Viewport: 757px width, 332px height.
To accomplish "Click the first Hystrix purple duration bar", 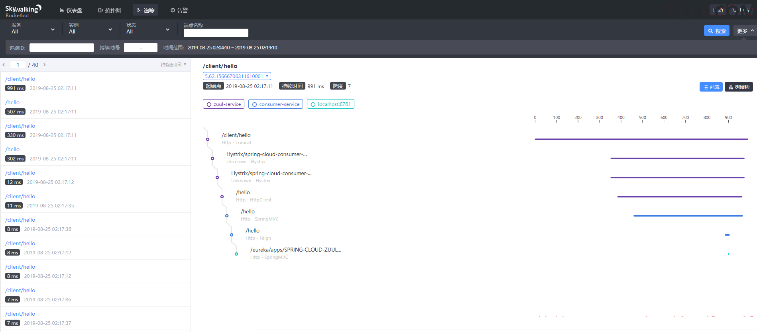I will click(677, 158).
